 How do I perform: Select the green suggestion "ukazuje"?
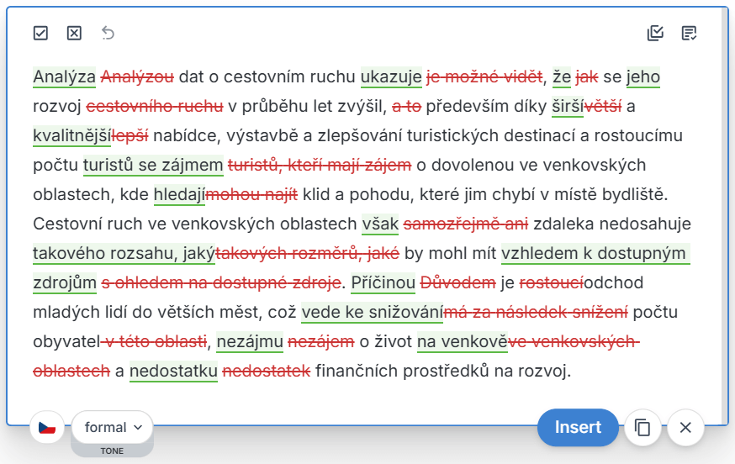(391, 77)
